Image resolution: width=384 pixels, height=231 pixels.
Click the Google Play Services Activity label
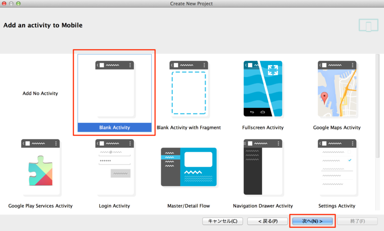pyautogui.click(x=40, y=206)
